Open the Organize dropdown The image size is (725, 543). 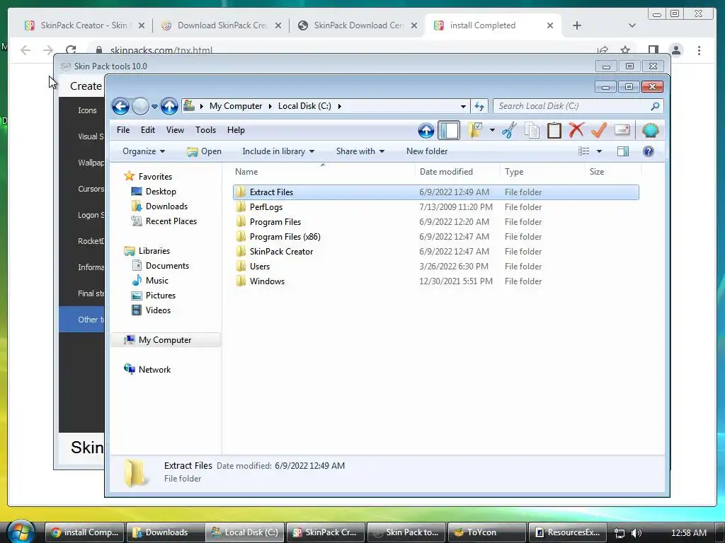click(x=144, y=151)
